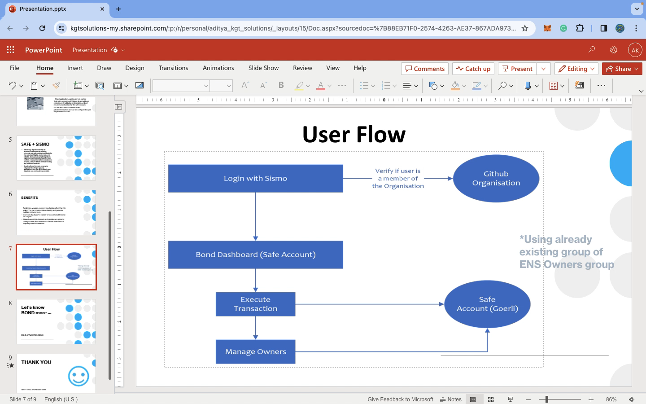Select slide 6 BENEFITS thumbnail
Image resolution: width=646 pixels, height=404 pixels.
point(57,212)
